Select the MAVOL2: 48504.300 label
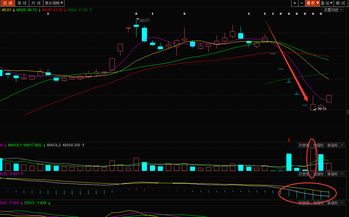The width and height of the screenshot is (349, 217). coord(64,145)
